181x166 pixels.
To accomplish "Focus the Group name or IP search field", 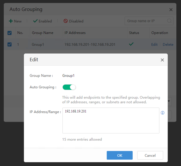I will 145,21.
